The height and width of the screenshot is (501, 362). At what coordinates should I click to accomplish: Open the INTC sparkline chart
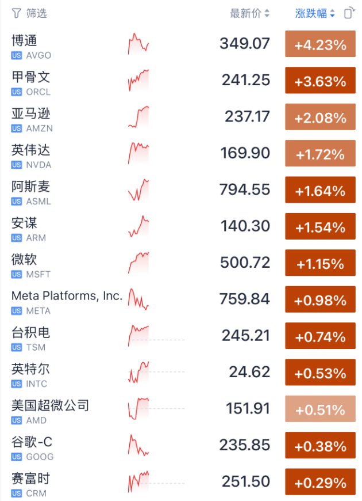click(x=138, y=372)
